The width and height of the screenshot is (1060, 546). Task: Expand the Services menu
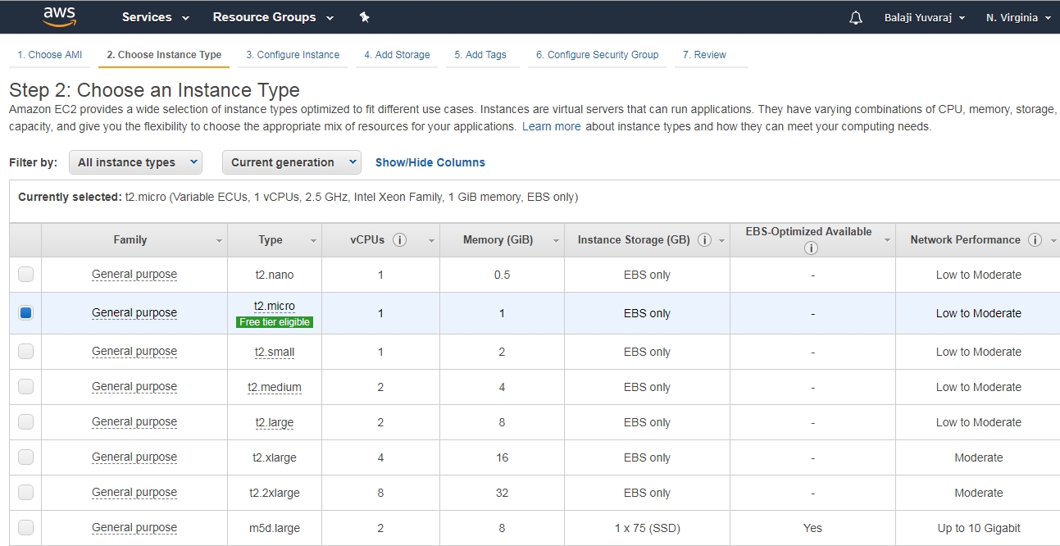click(155, 17)
